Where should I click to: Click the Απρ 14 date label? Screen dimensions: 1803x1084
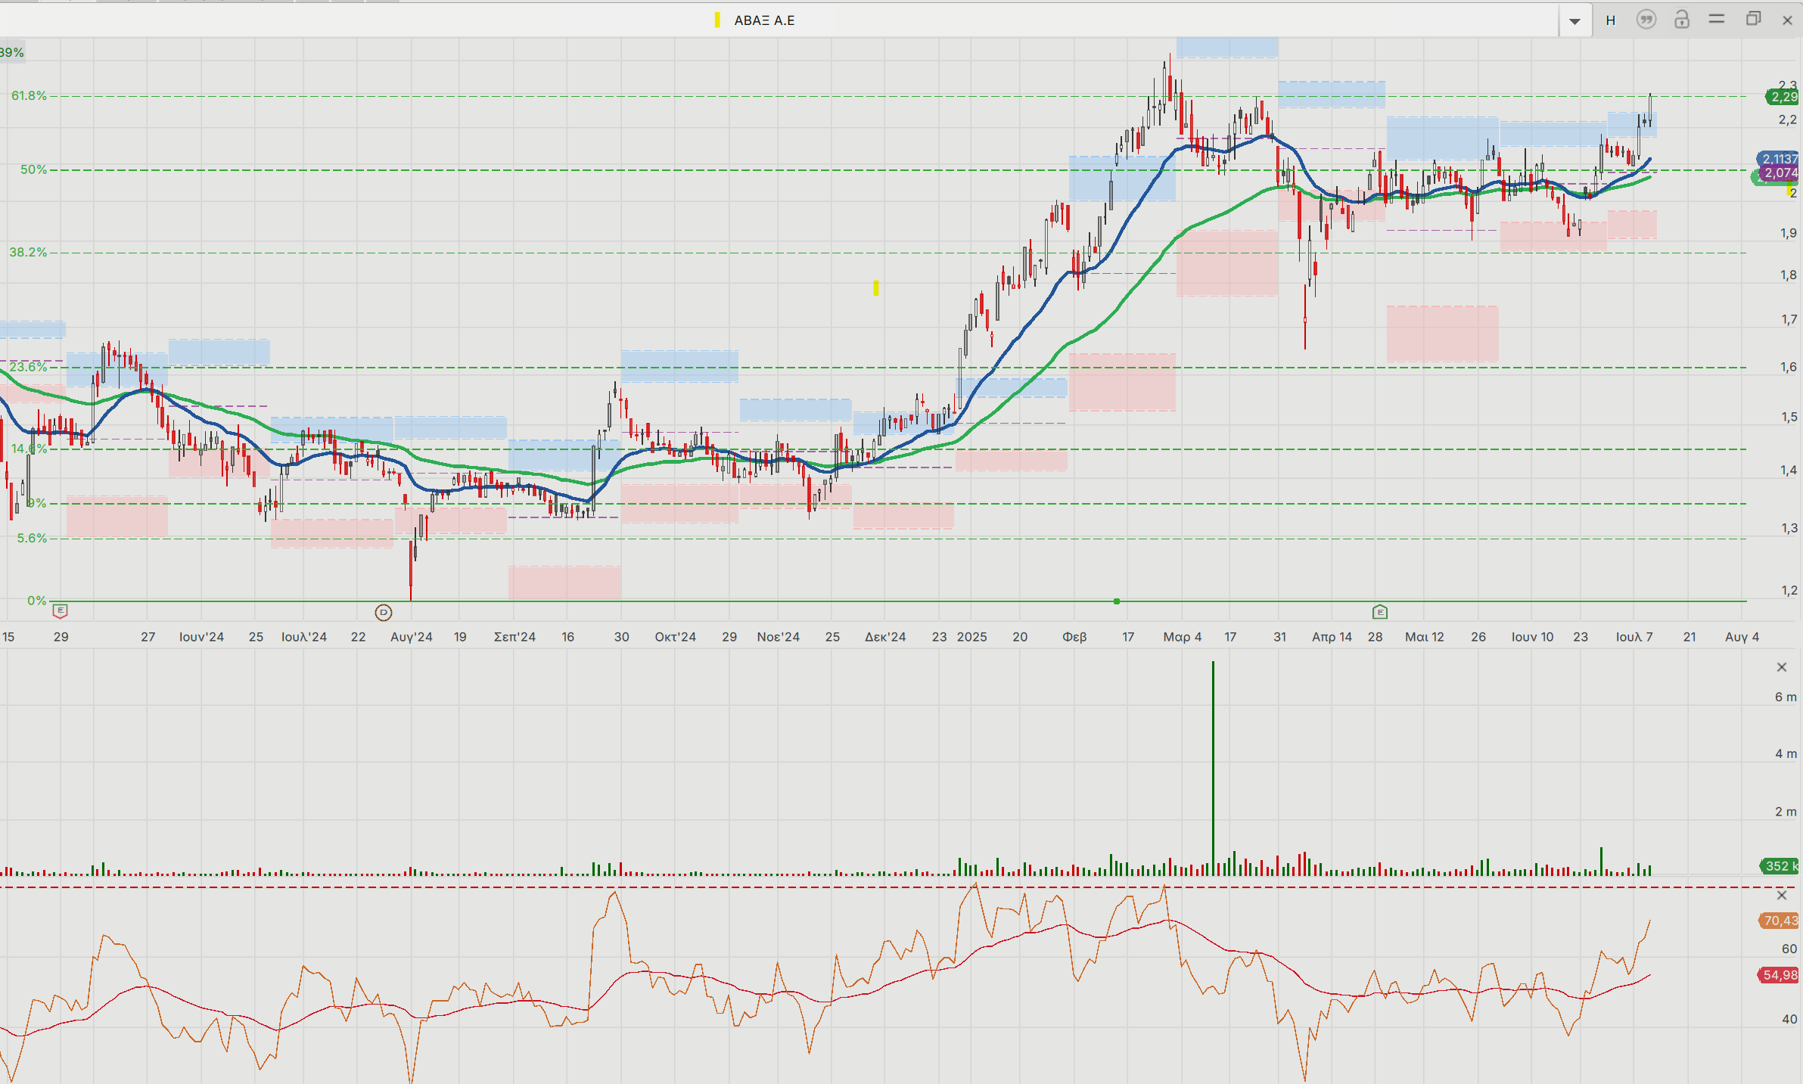[x=1332, y=637]
